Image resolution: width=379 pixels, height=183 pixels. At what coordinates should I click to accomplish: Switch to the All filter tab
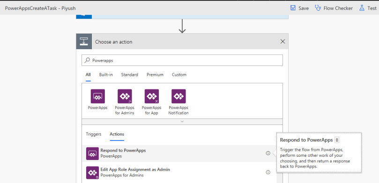click(x=88, y=74)
